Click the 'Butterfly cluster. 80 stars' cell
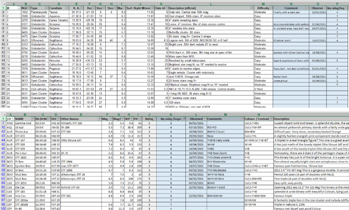The image size is (349, 210). click(211, 32)
